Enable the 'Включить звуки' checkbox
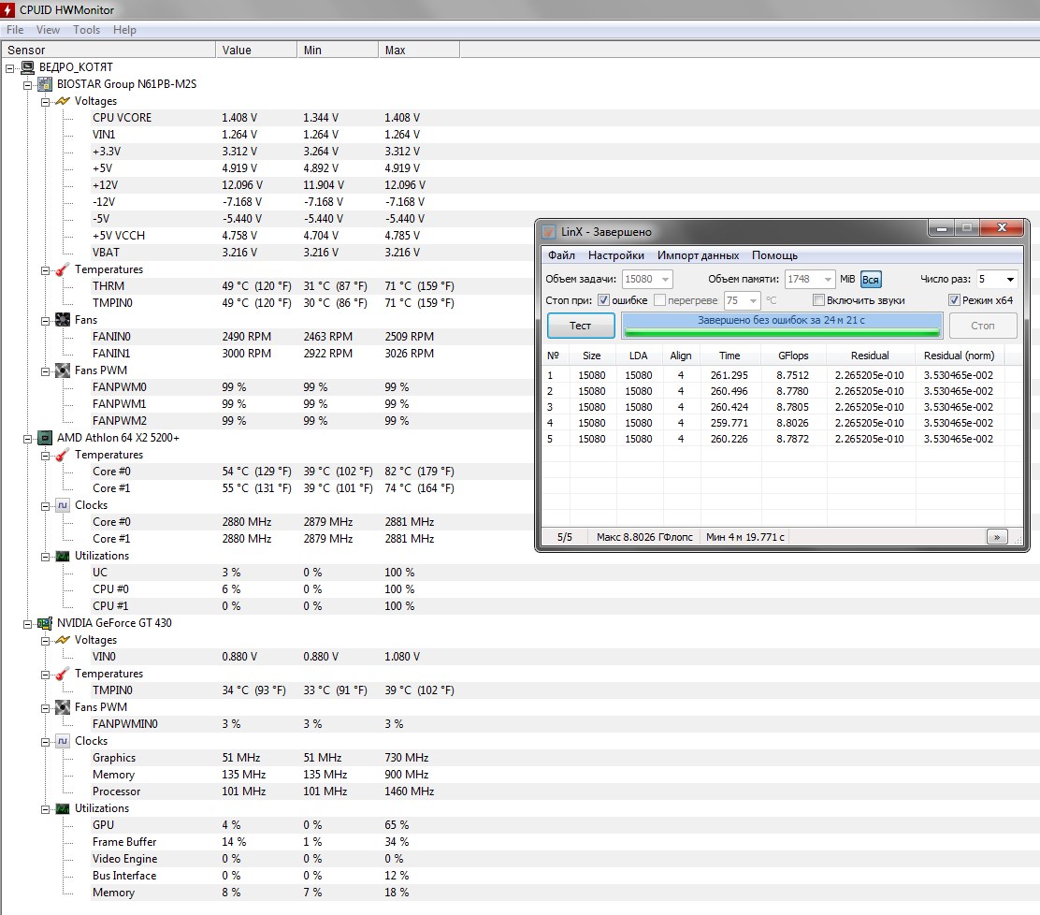The width and height of the screenshot is (1040, 915). point(818,300)
